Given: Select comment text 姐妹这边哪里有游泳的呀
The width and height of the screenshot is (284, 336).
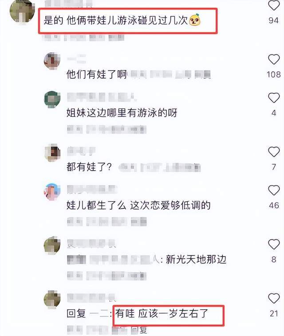Looking at the screenshot, I should pos(122,113).
